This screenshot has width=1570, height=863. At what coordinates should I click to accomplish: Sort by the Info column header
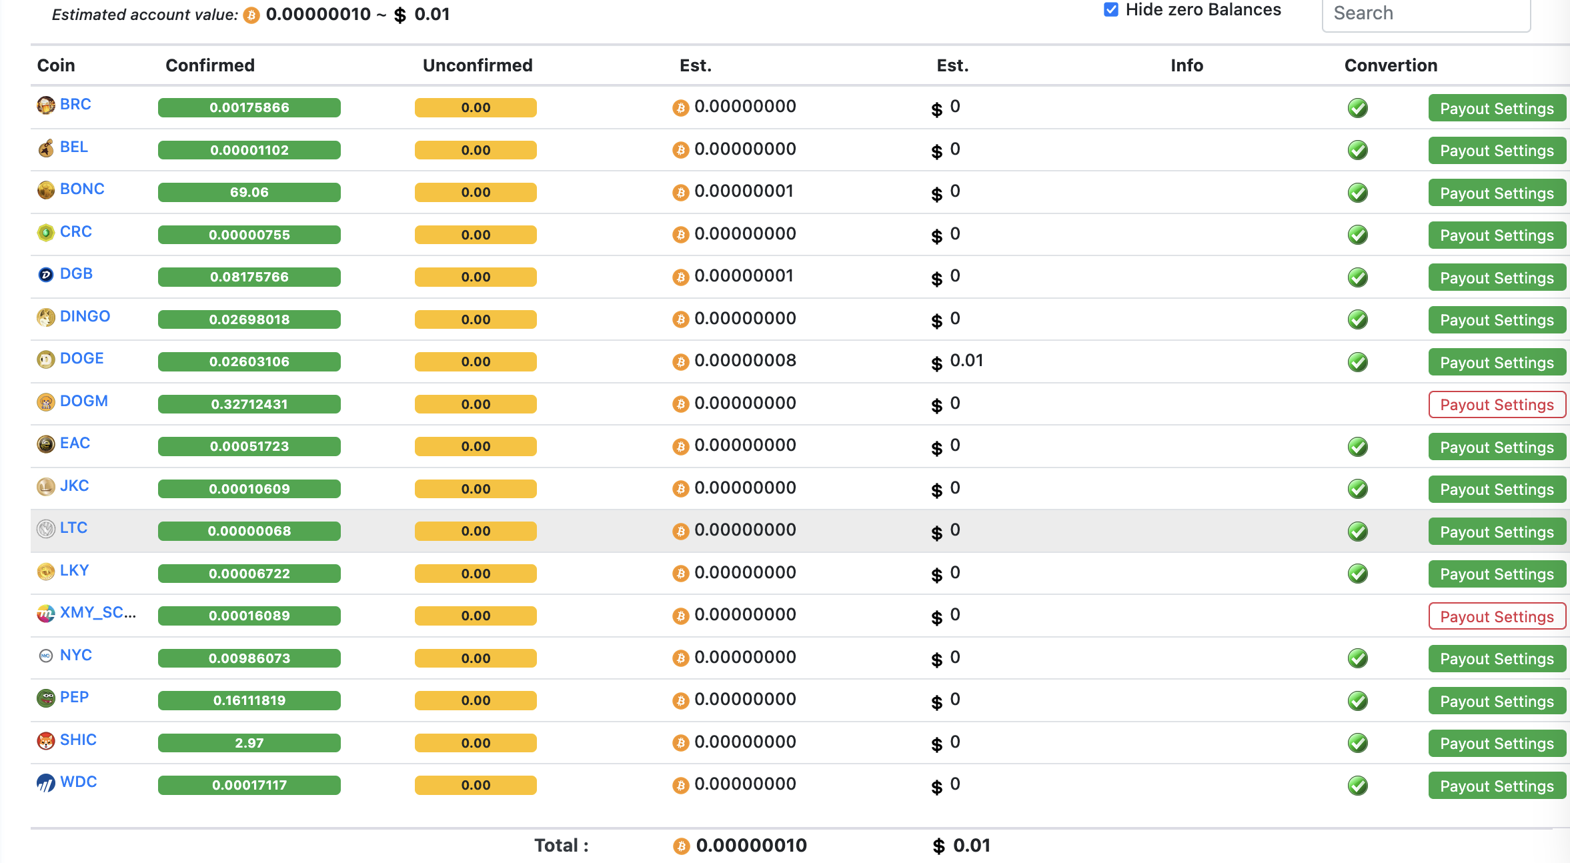click(1187, 65)
